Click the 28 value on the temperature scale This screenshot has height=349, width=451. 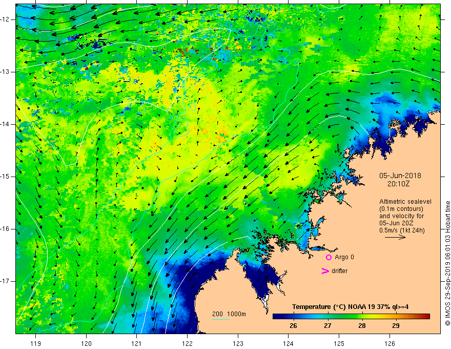(x=362, y=326)
